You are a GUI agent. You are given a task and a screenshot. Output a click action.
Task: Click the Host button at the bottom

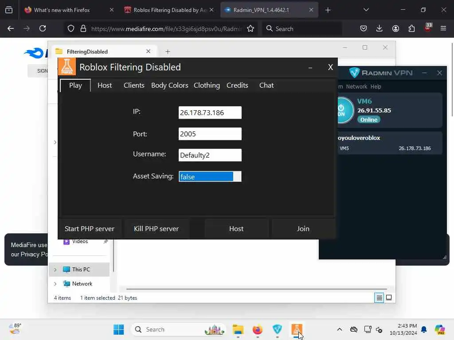pos(236,229)
